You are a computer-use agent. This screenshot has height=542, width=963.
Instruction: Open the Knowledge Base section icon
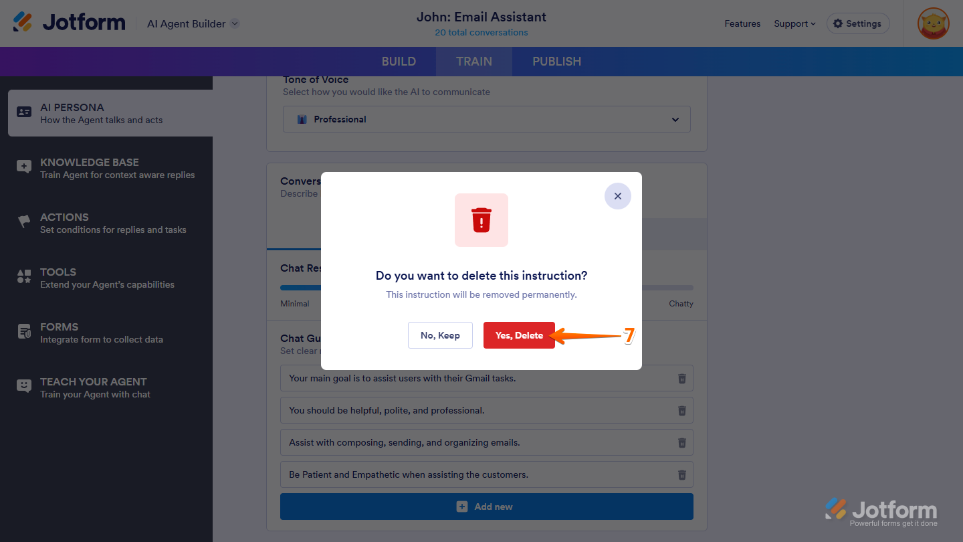point(24,167)
